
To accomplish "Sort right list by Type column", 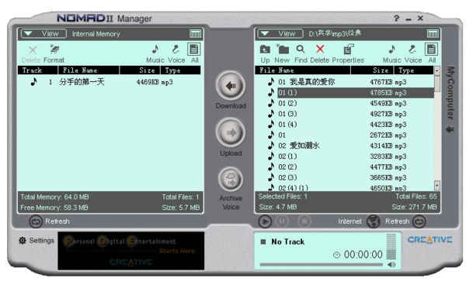I will coord(414,70).
